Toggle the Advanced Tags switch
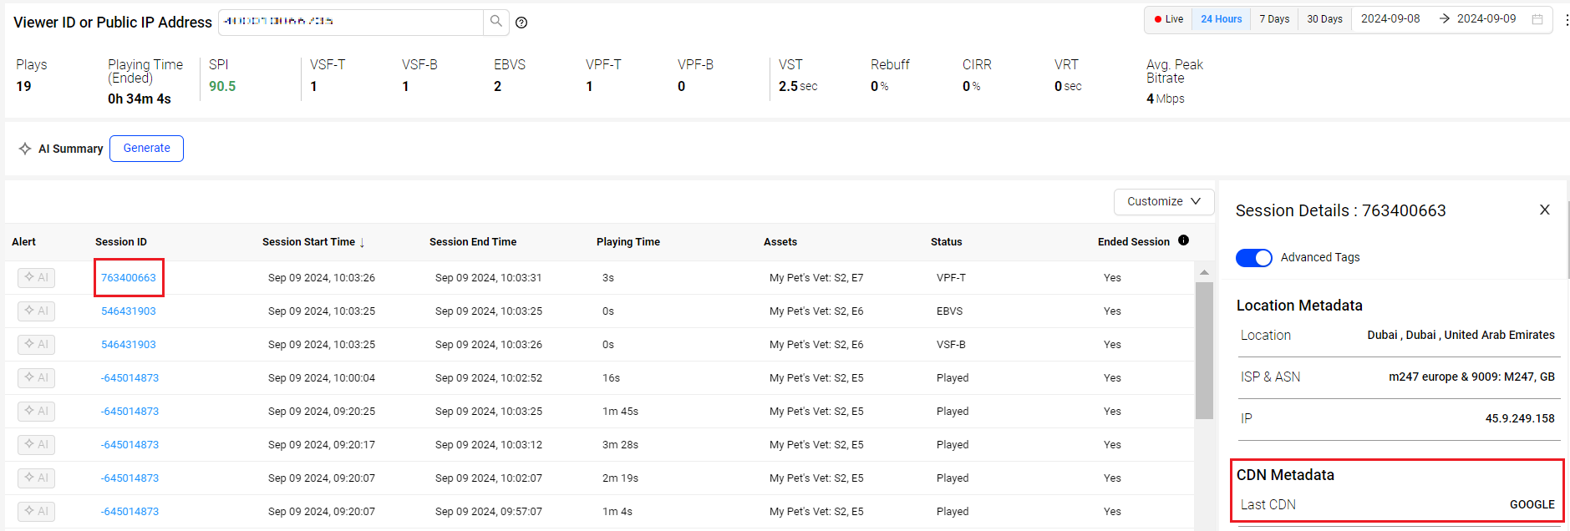The width and height of the screenshot is (1570, 531). [x=1253, y=257]
